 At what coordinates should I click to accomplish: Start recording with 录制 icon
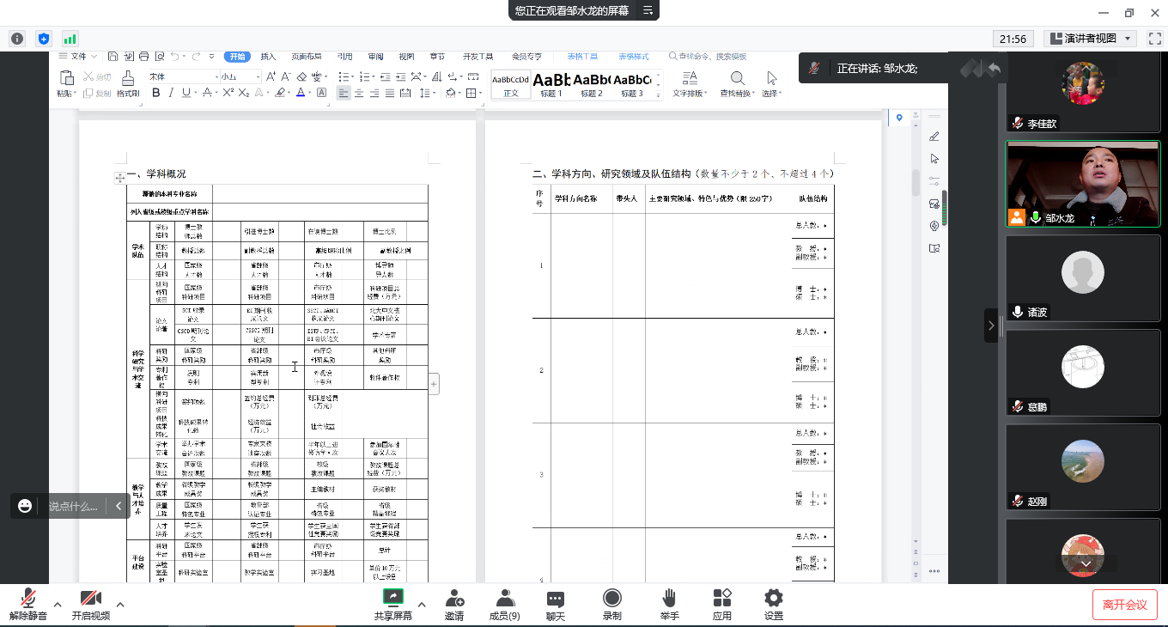tap(611, 604)
